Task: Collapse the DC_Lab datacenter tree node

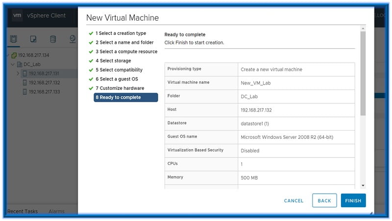Action: tap(13, 65)
